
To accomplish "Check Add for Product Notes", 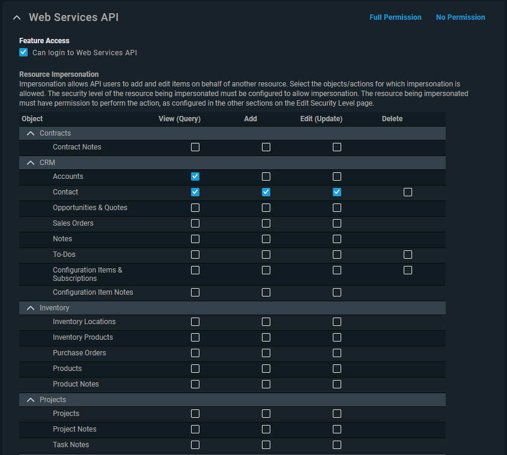I will (x=266, y=384).
